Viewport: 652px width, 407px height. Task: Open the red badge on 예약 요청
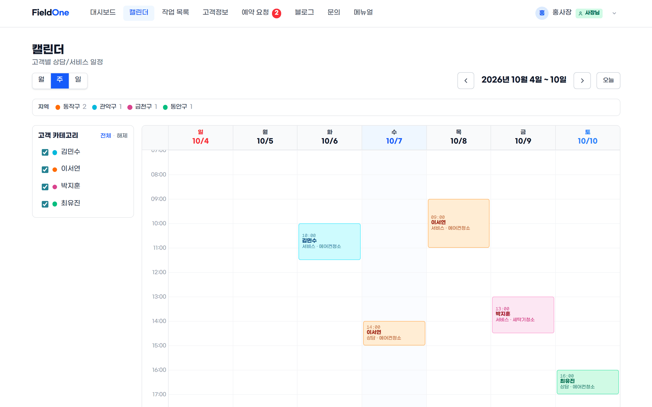tap(276, 13)
